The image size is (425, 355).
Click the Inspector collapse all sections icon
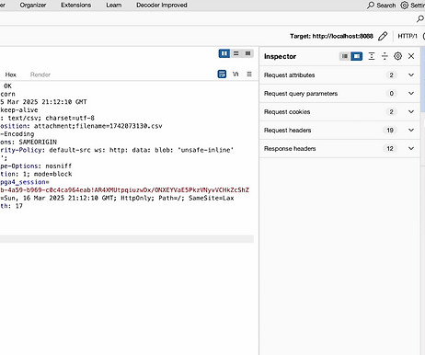(385, 56)
